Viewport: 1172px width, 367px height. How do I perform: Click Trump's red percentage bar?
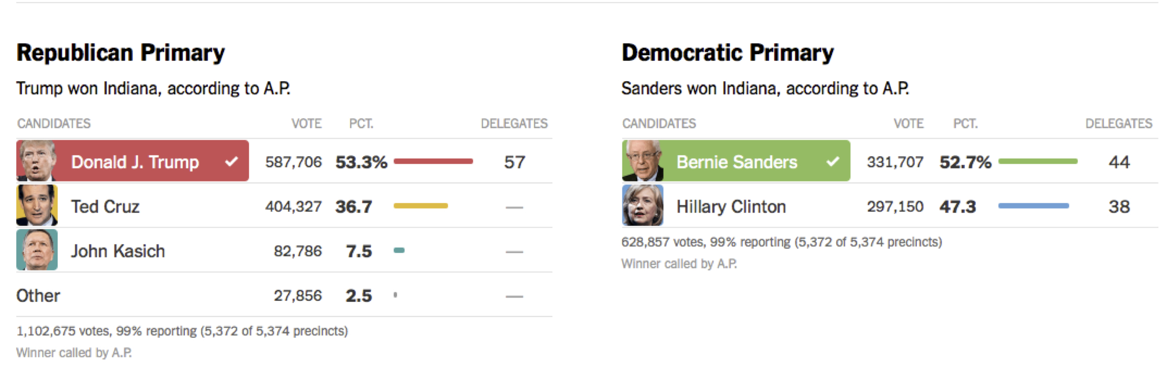433,162
